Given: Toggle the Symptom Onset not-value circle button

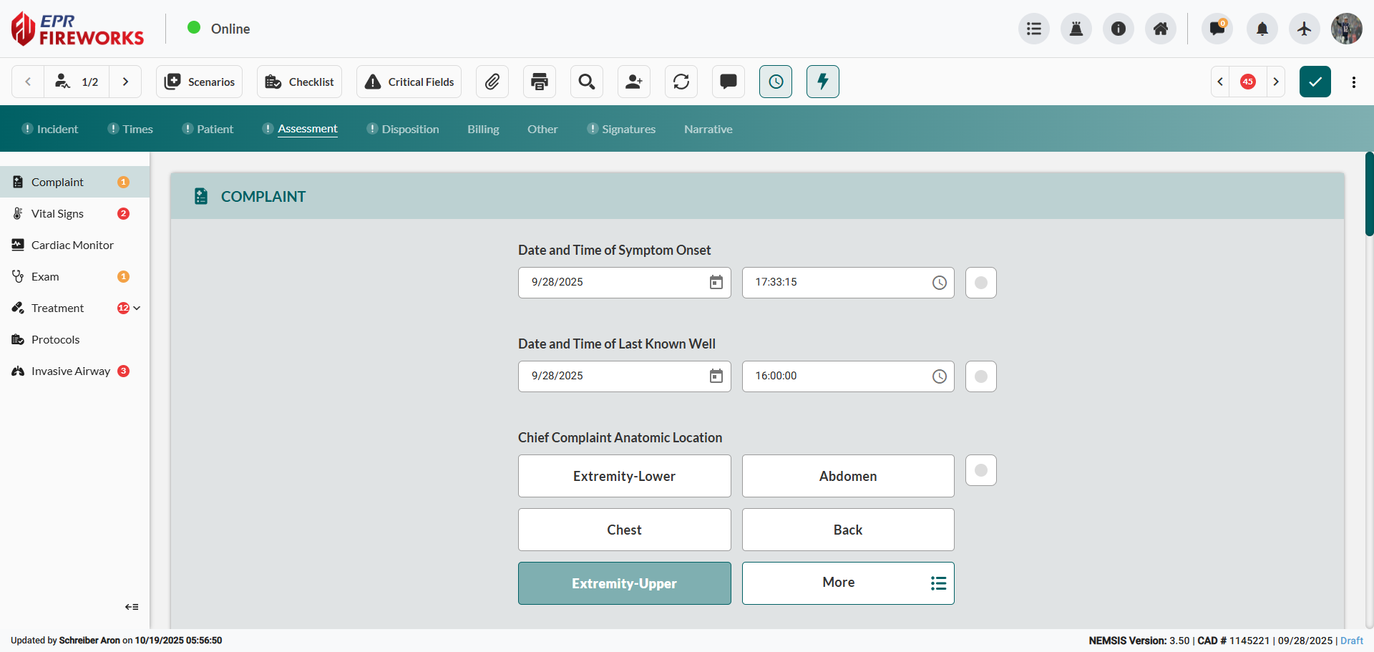Looking at the screenshot, I should (981, 283).
